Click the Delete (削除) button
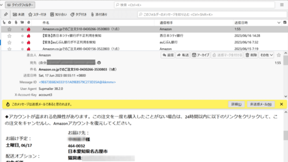 (251, 55)
